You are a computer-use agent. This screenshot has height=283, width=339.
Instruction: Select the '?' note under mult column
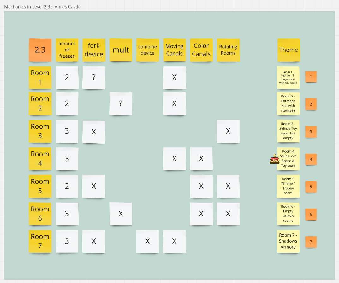[x=121, y=103]
